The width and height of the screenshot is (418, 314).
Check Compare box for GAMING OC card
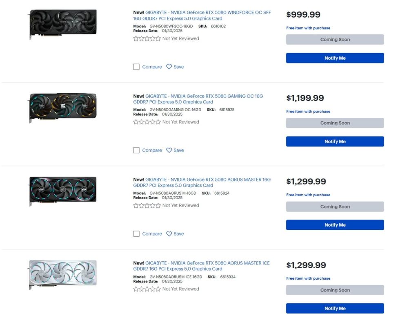136,150
